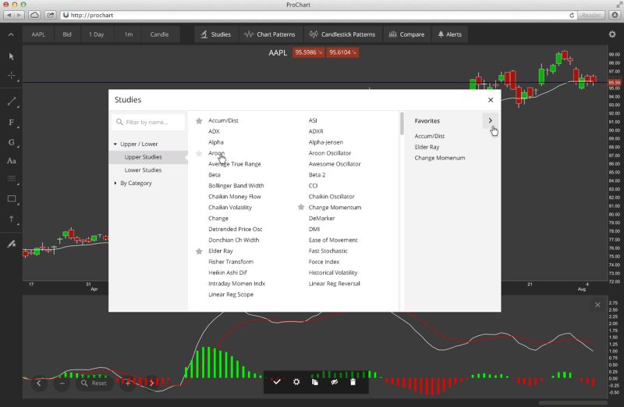Select the arrow pointer tool
The width and height of the screenshot is (624, 407).
tap(11, 56)
